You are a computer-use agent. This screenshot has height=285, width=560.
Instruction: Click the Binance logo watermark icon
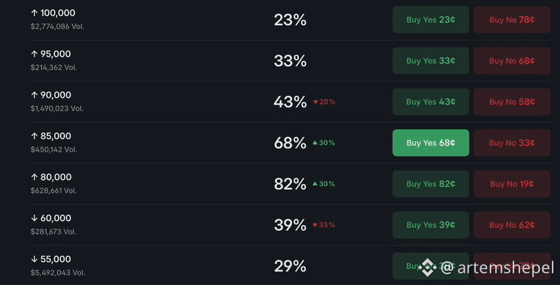click(427, 268)
